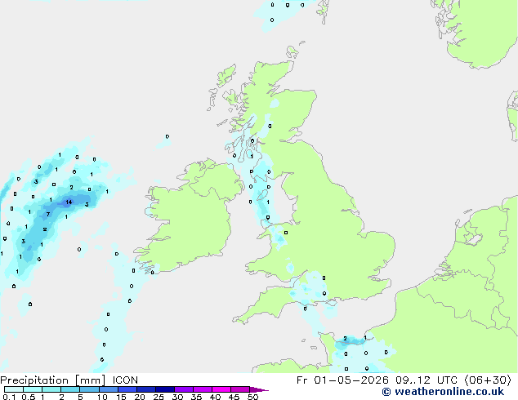Click the legend scale label '10'
The image size is (518, 400).
(102, 397)
